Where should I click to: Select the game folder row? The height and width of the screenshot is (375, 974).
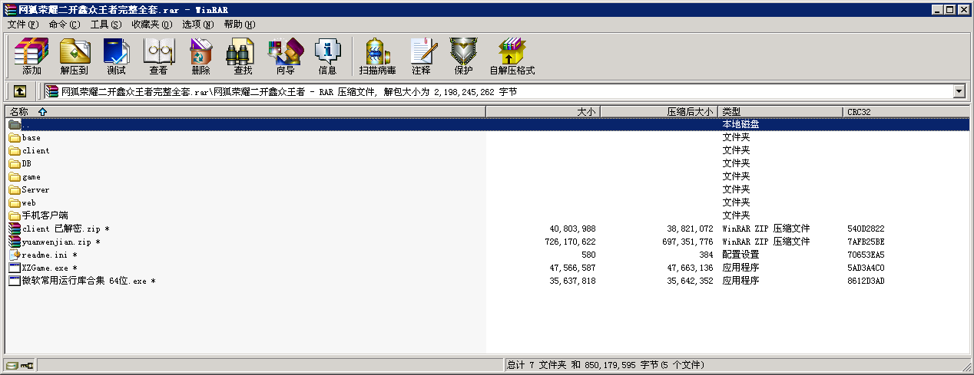click(489, 177)
